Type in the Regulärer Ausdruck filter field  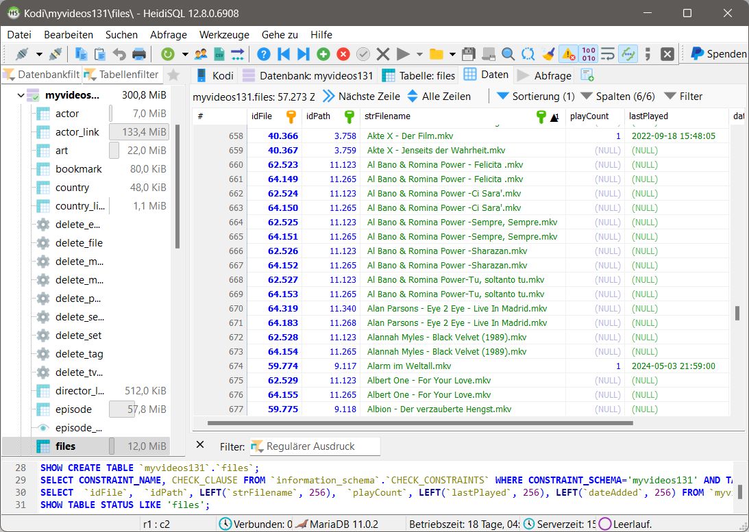coord(315,446)
